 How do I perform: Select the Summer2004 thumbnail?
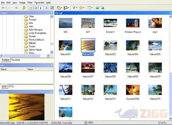click(133, 90)
